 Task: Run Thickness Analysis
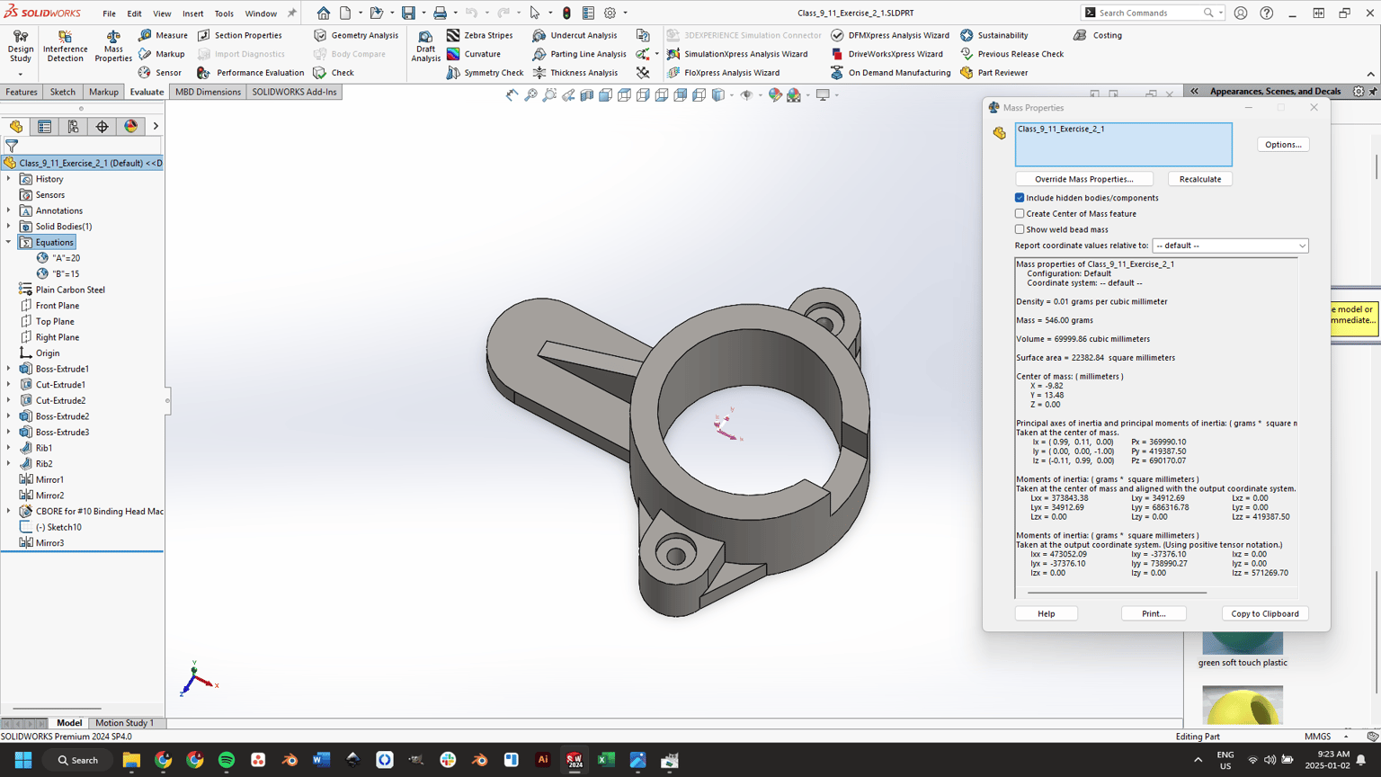(575, 73)
